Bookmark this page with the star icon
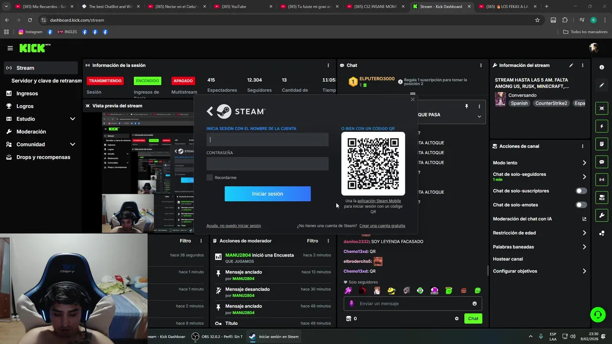Image resolution: width=612 pixels, height=344 pixels. pos(537,20)
